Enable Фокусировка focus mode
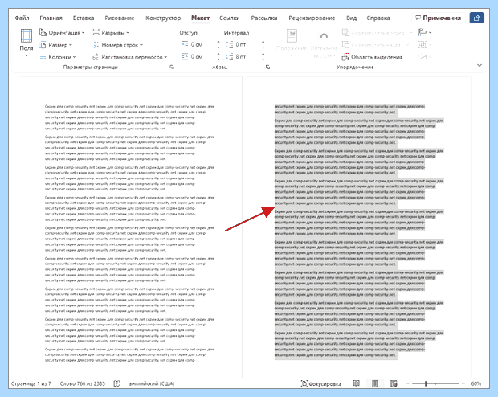This screenshot has width=498, height=397. pos(321,383)
